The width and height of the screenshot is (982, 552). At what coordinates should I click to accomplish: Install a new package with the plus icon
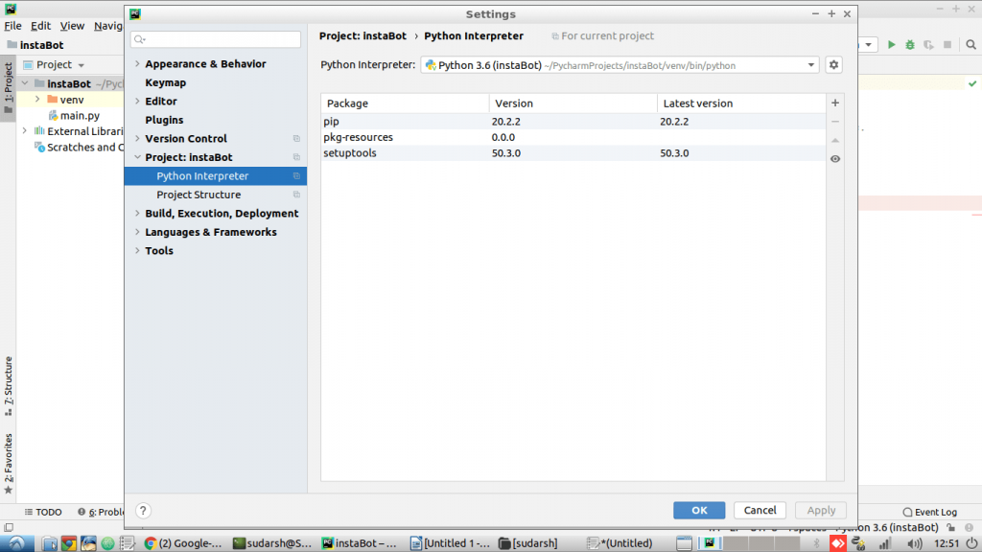click(x=834, y=103)
